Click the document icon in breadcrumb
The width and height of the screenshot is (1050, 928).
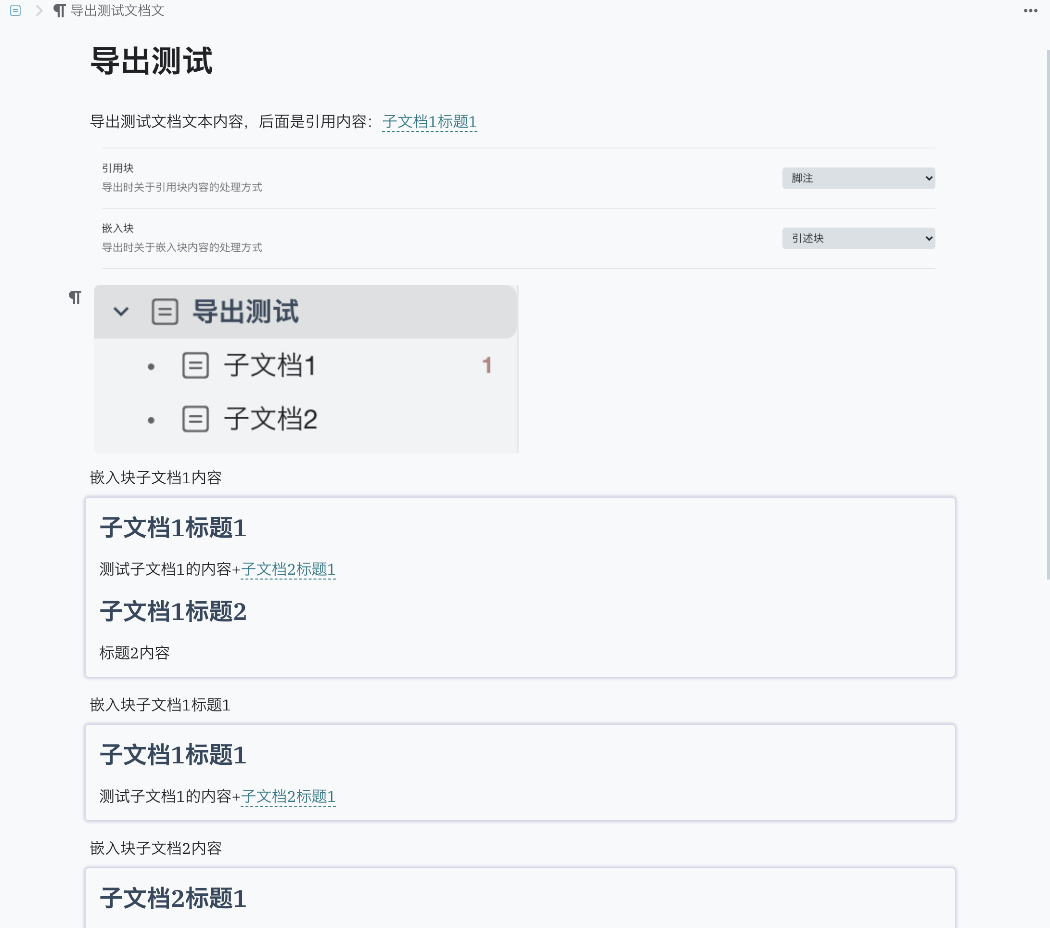click(15, 10)
